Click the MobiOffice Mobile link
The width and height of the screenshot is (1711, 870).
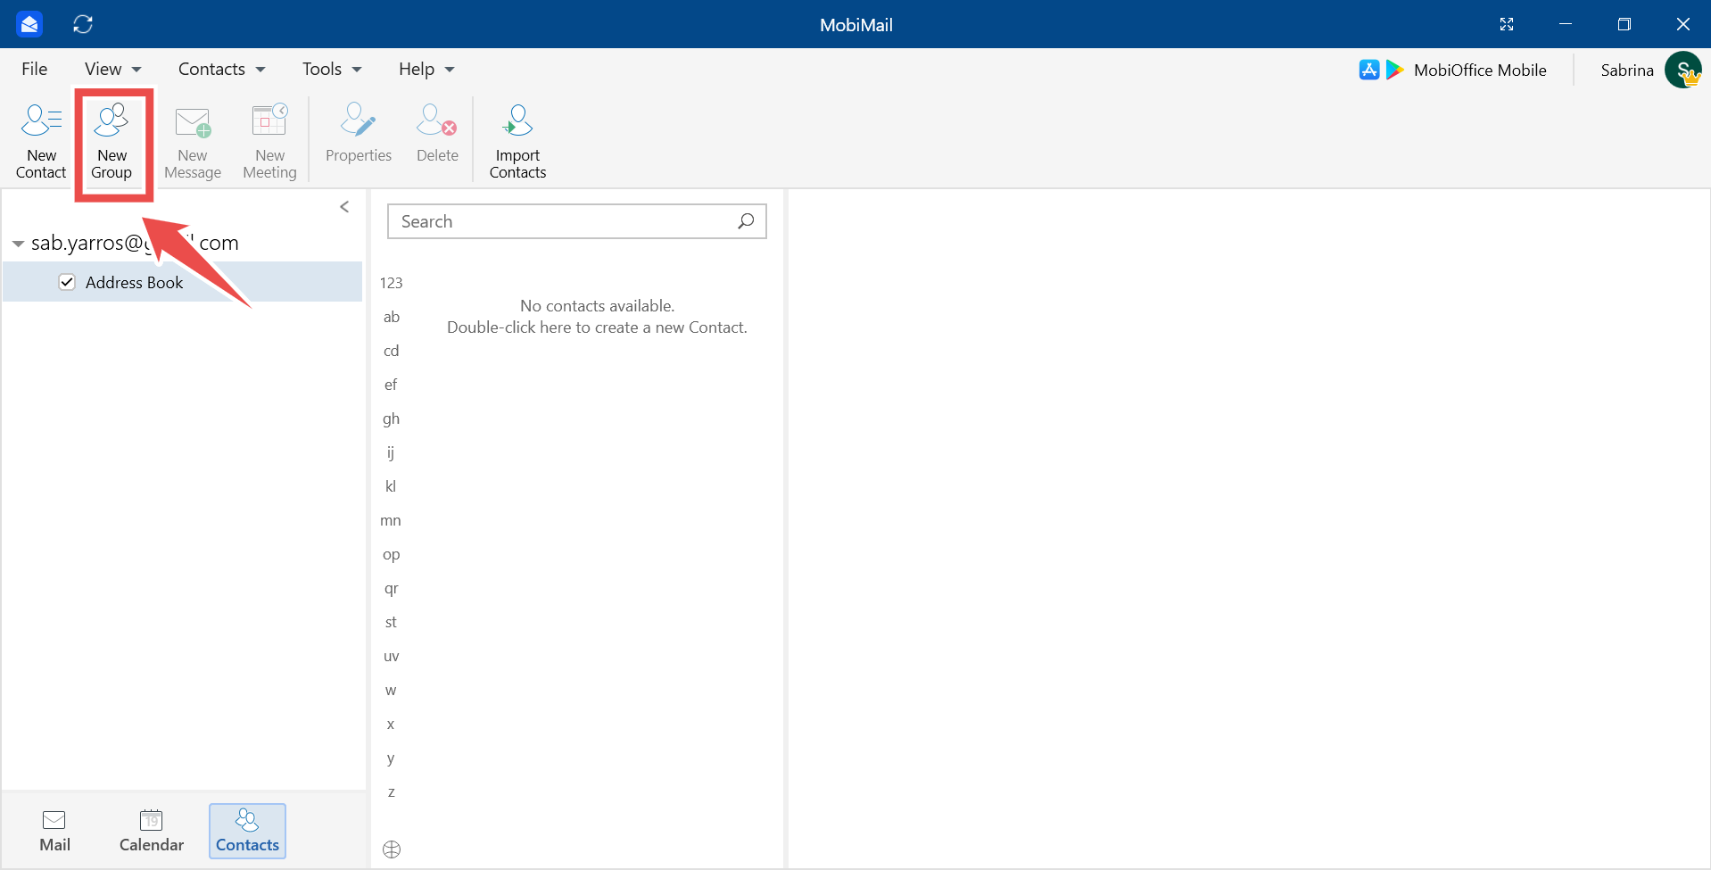1480,70
